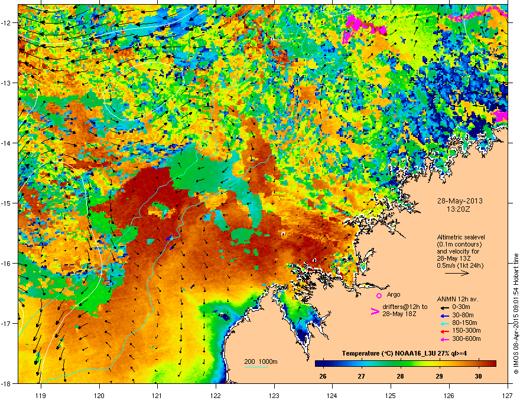Click the magenta drifters arrowhead legend symbol
The image size is (520, 401).
tap(375, 311)
